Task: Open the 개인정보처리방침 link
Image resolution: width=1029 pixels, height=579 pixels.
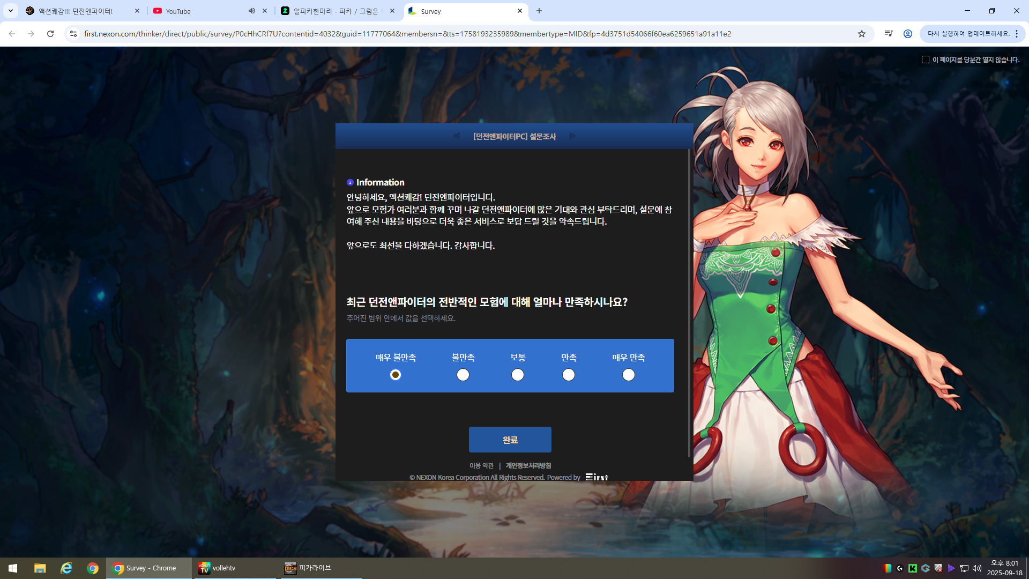Action: (528, 465)
